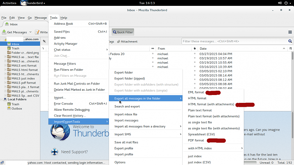The image size is (294, 165).
Task: Open Activity Manager from Tools menu
Action: pyautogui.click(x=78, y=43)
